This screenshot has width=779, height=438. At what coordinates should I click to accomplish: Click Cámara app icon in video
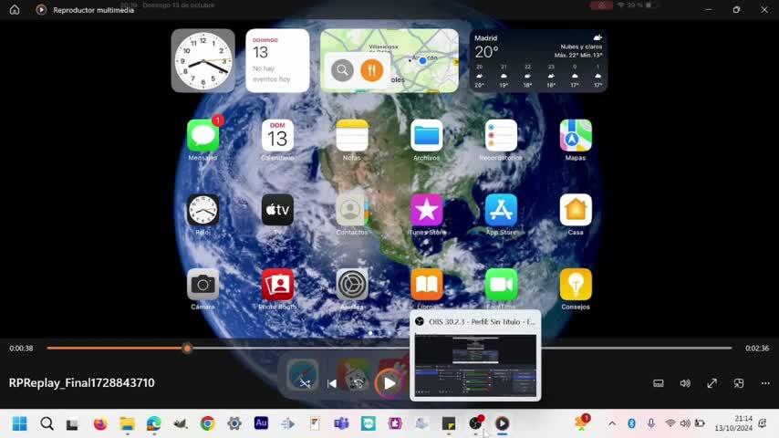[203, 285]
